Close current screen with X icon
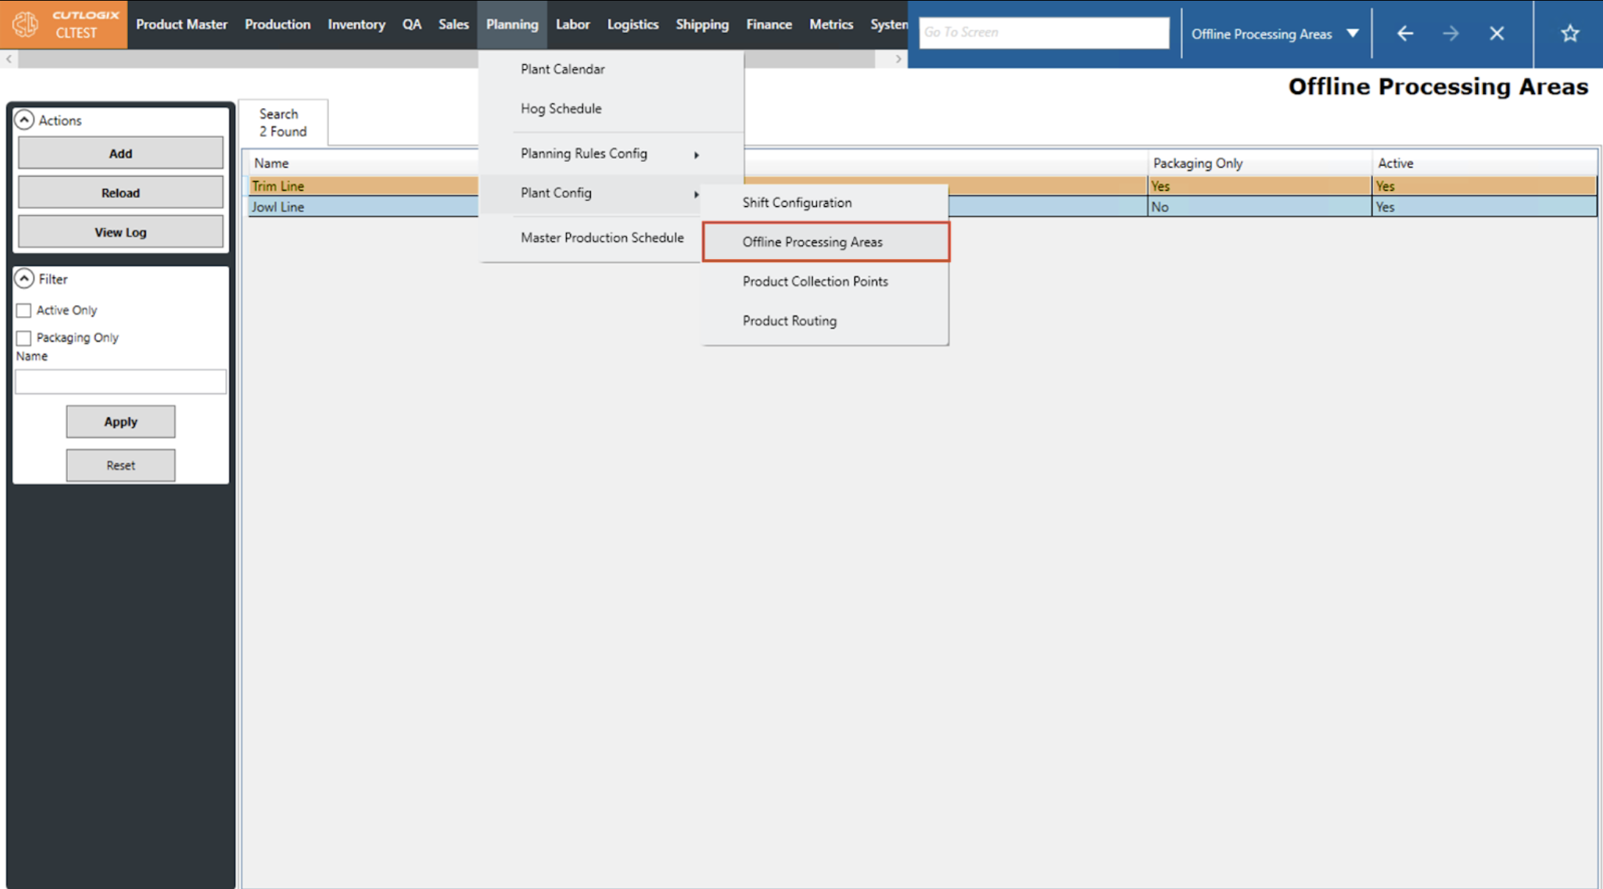The image size is (1603, 889). point(1496,34)
